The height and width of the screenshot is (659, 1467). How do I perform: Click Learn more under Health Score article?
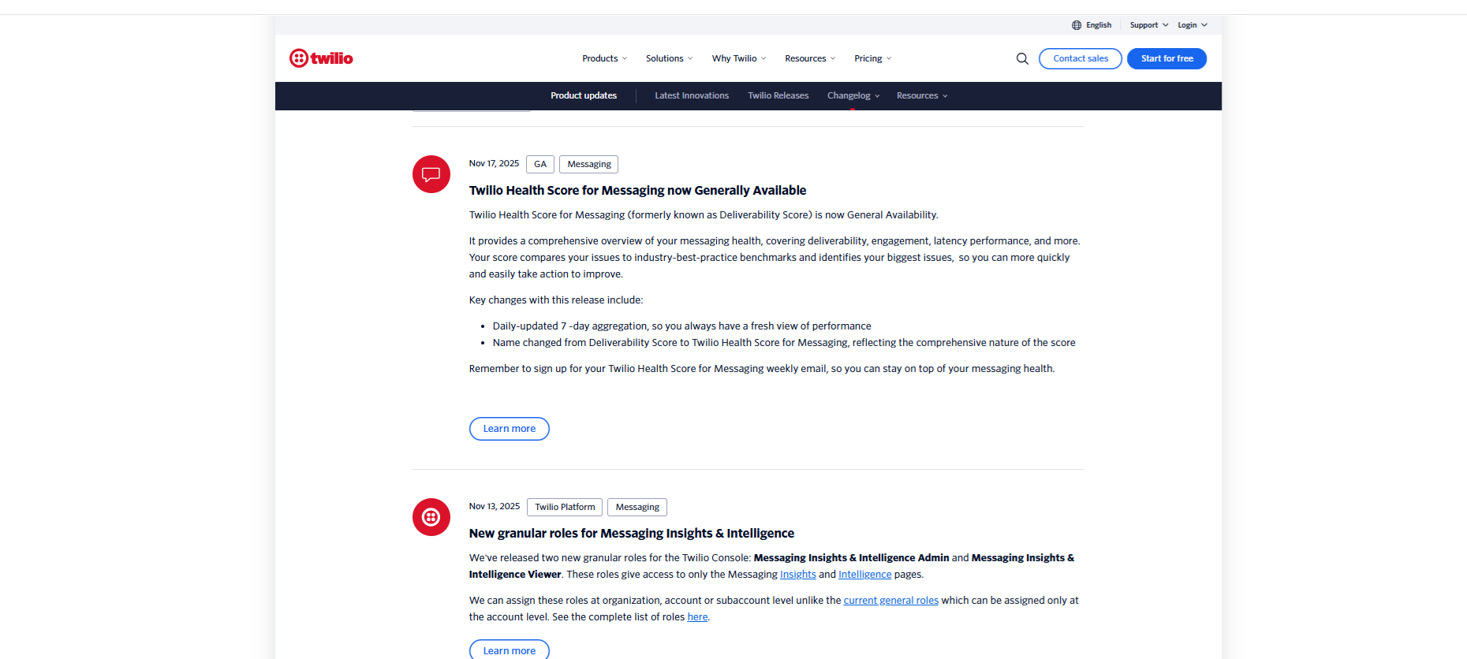point(510,429)
